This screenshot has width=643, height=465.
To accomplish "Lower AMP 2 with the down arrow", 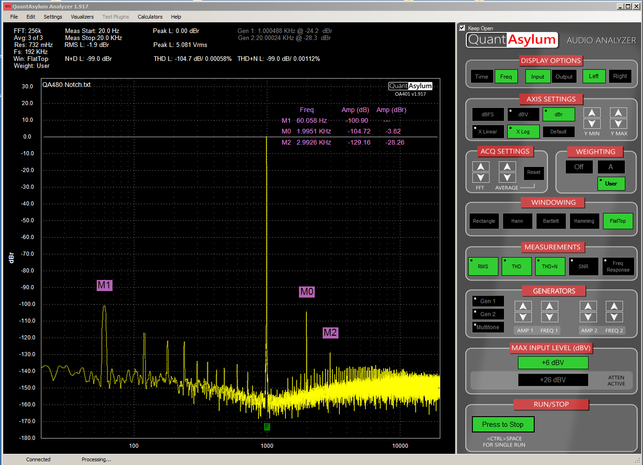I will click(588, 317).
